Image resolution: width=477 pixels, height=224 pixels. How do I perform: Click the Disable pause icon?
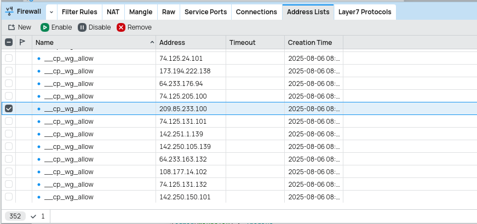coord(82,27)
